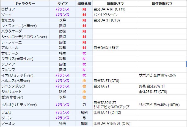The width and height of the screenshot is (187, 127).
Task: Click 防御 type in バウタオーダ row
Action: (x=62, y=31)
